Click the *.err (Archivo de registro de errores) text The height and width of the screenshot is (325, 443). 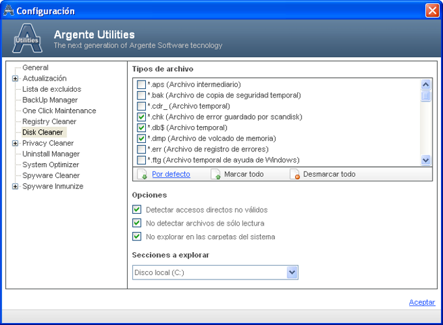pyautogui.click(x=208, y=149)
